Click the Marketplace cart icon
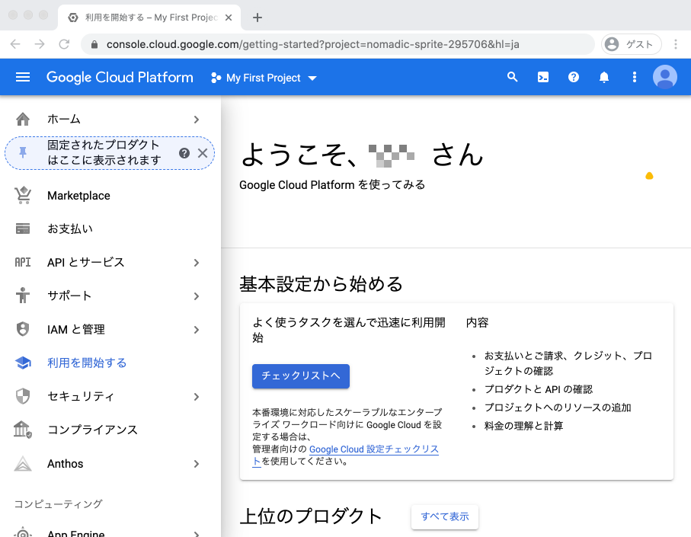 click(x=23, y=195)
